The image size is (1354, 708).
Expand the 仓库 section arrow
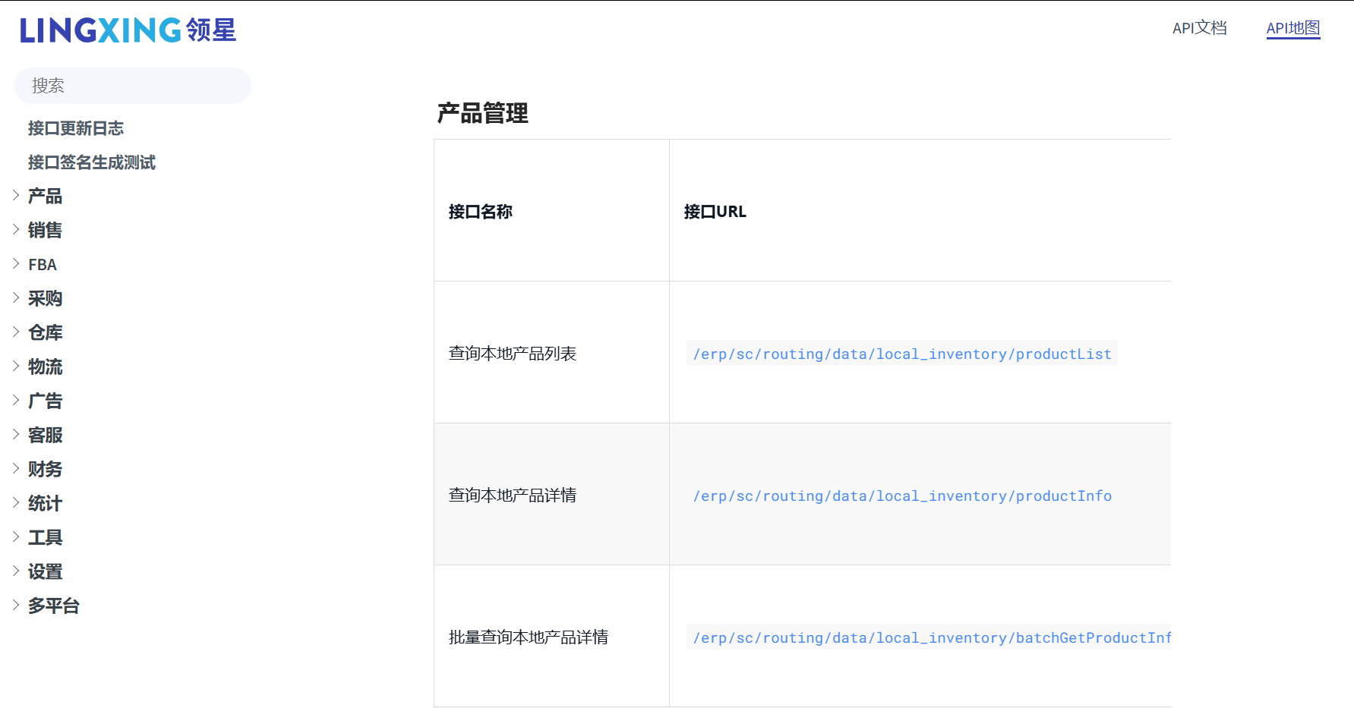point(16,332)
